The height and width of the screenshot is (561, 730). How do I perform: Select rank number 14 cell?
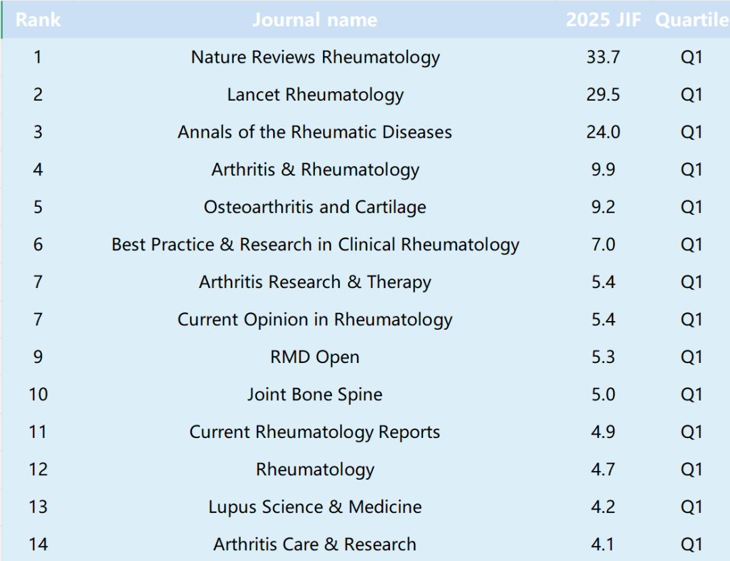(x=38, y=544)
